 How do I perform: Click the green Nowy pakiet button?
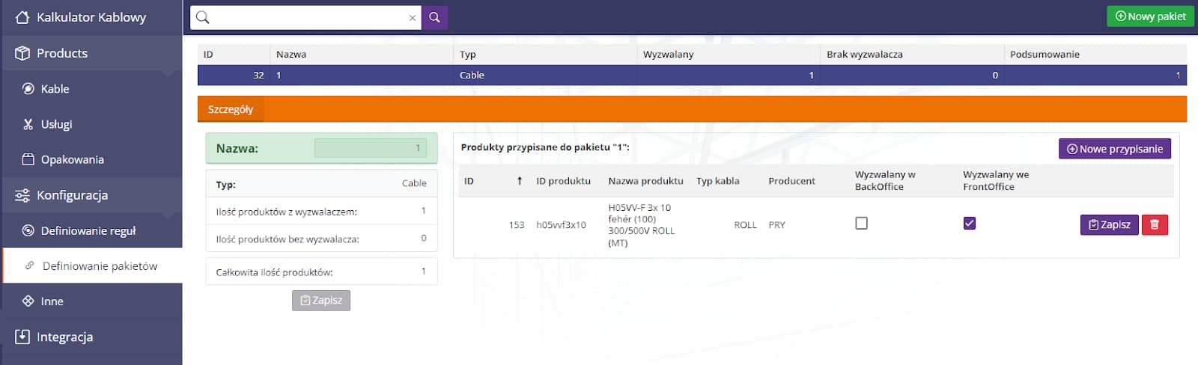[1150, 16]
